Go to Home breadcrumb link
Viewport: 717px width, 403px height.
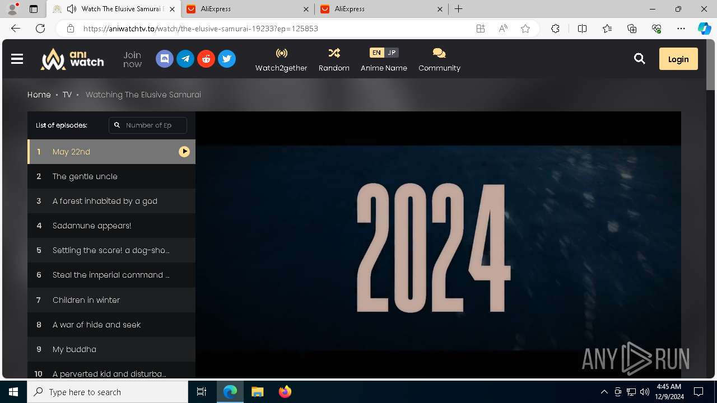click(39, 95)
